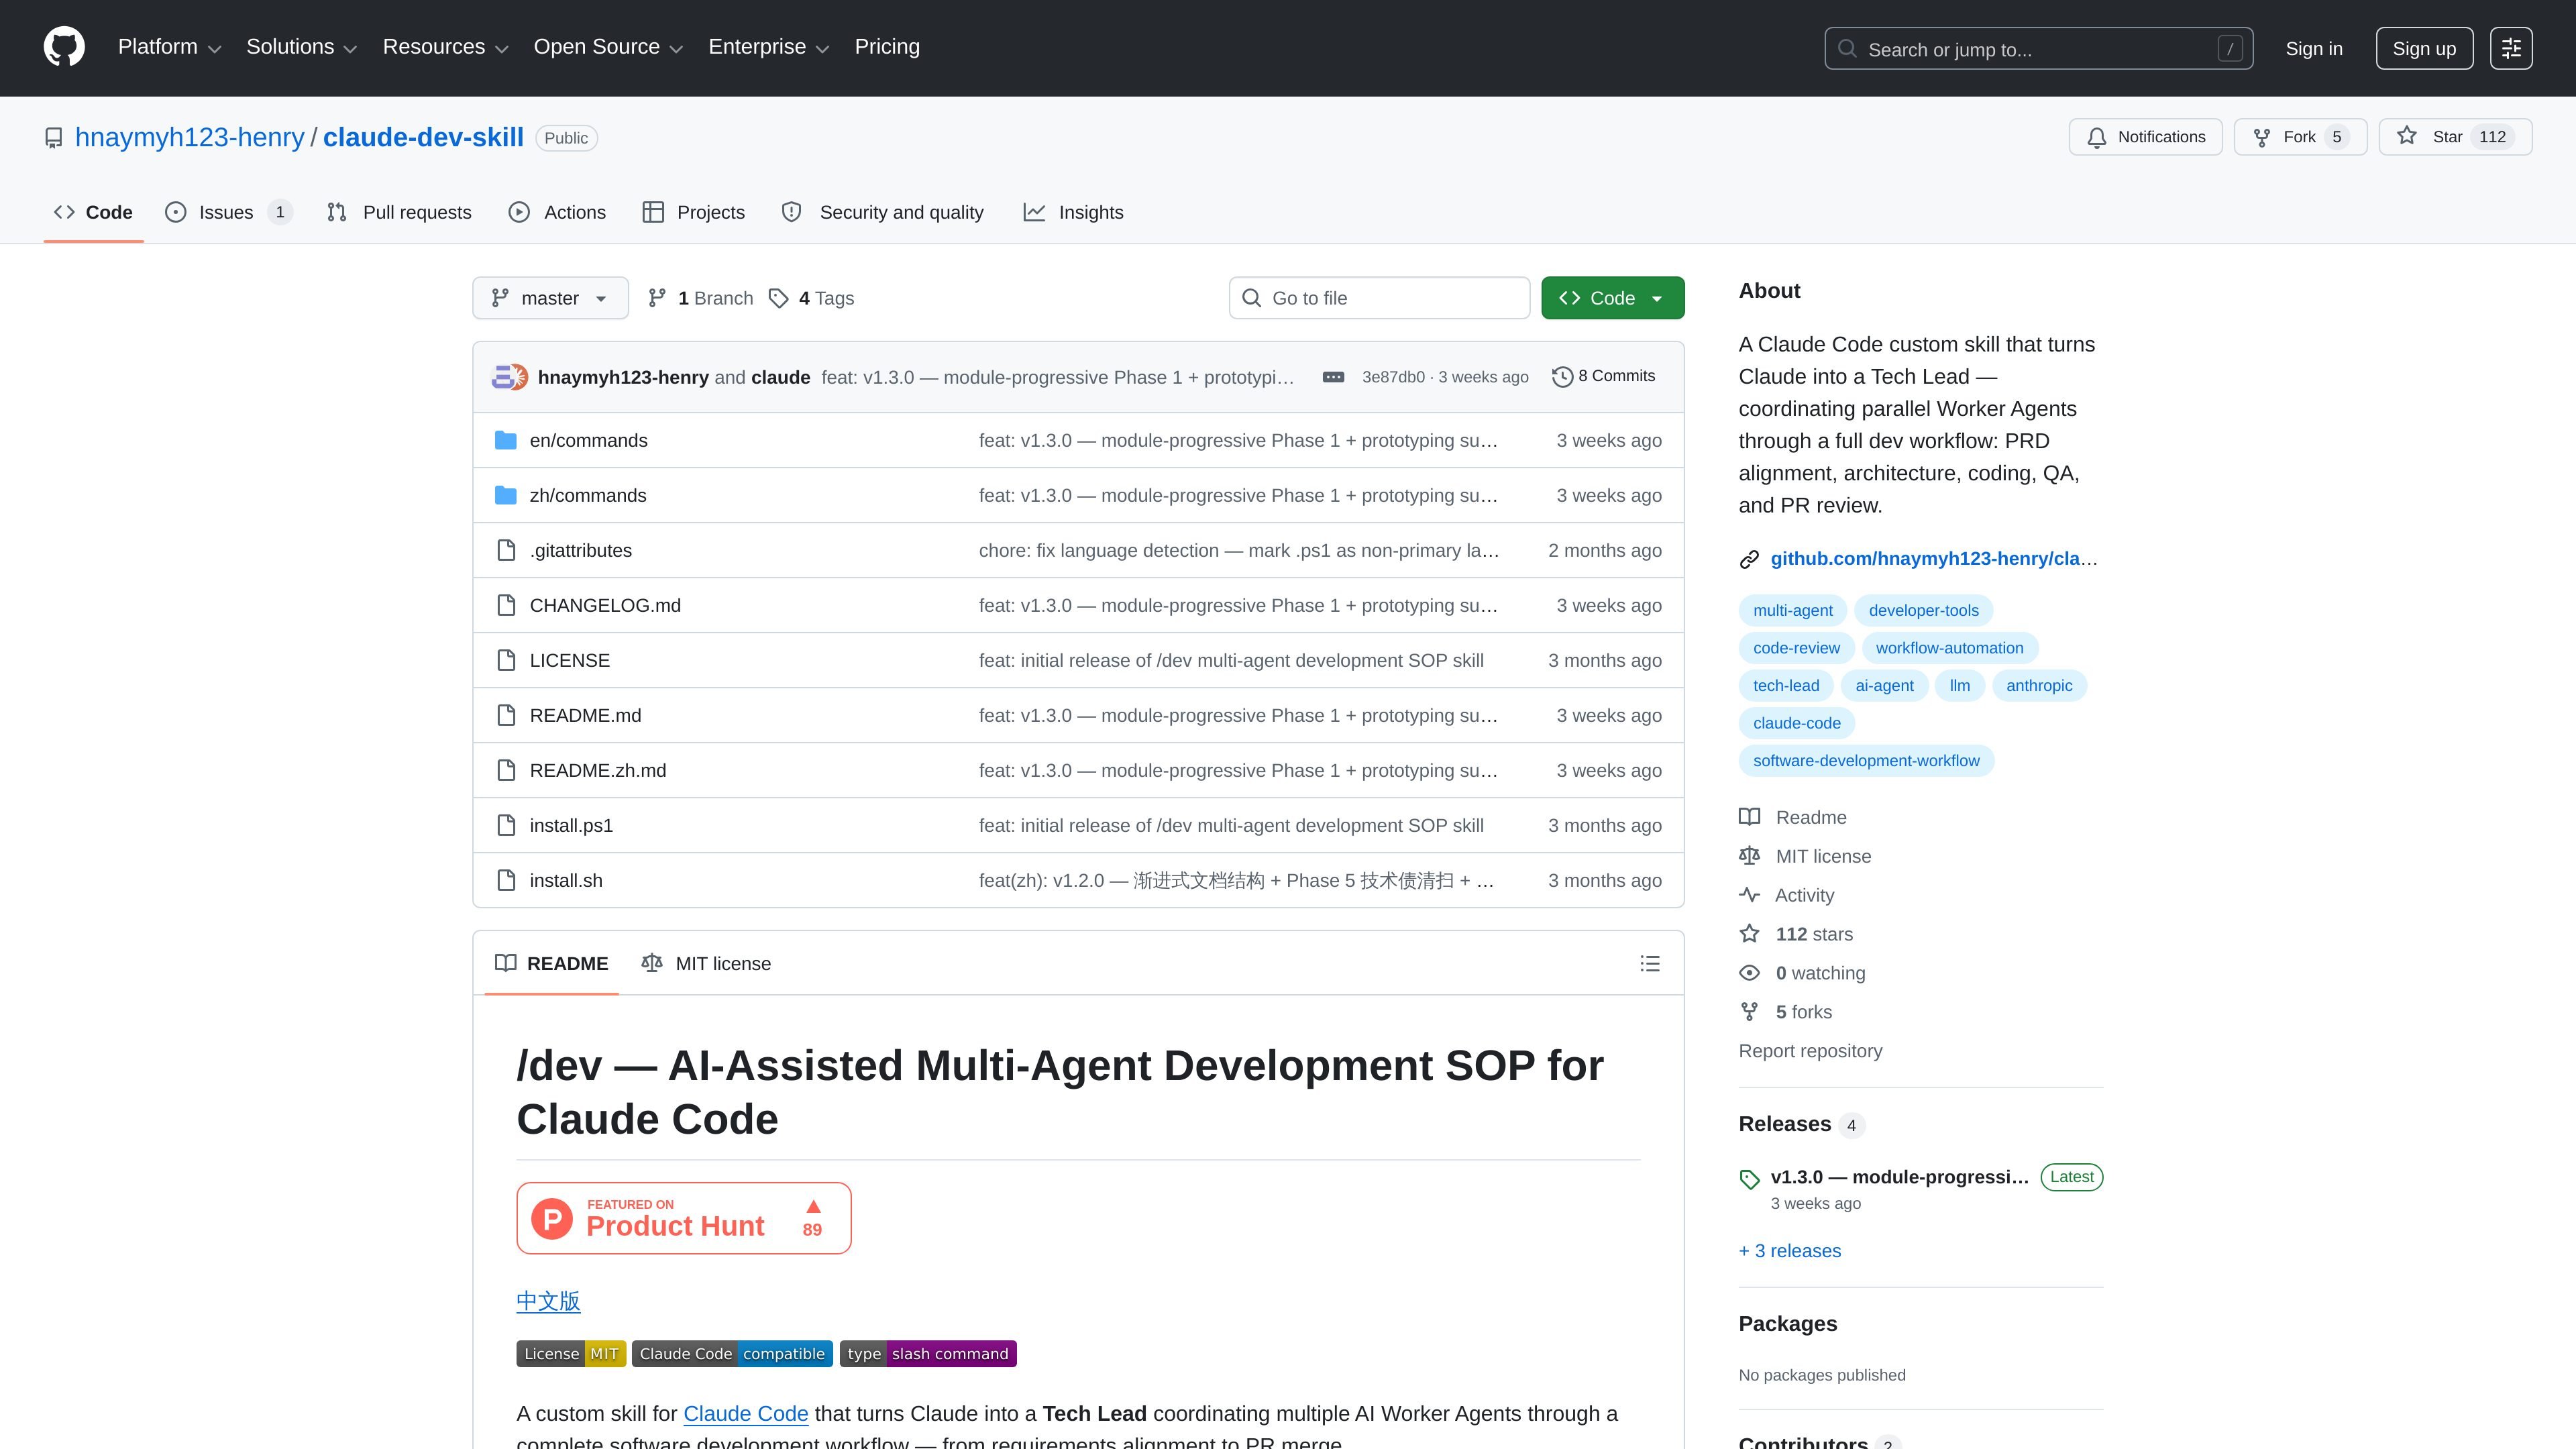The width and height of the screenshot is (2576, 1449).
Task: Click the link icon in About section
Action: [x=1749, y=559]
